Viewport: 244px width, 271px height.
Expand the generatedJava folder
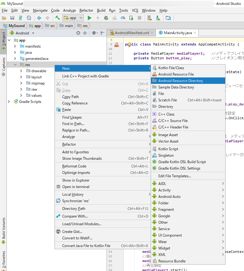click(x=15, y=59)
